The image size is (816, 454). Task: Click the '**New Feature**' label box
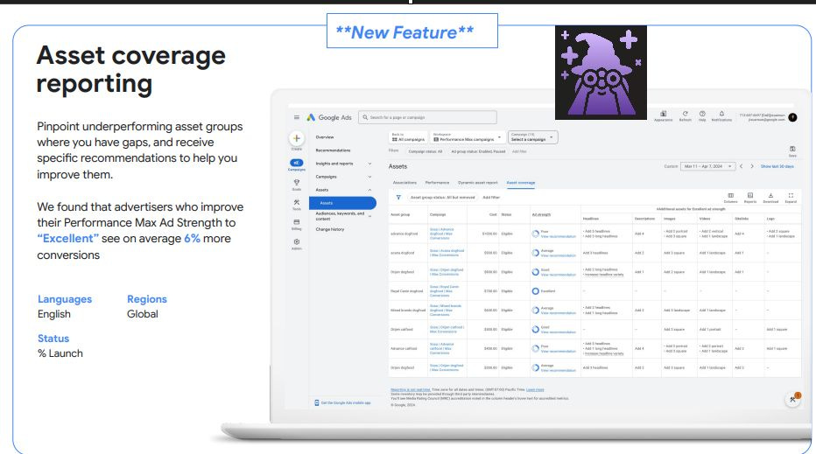(412, 31)
